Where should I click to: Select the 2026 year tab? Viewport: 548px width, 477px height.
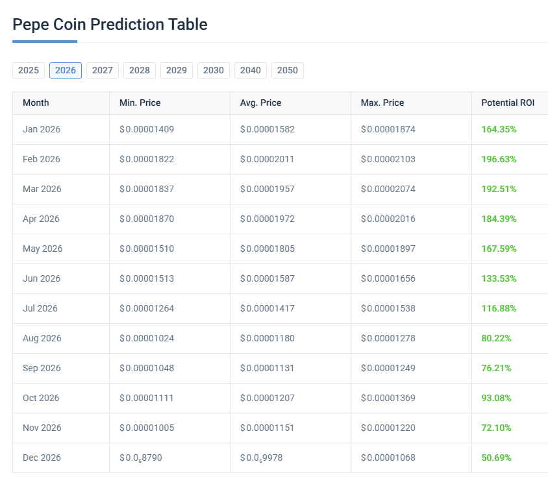click(x=66, y=70)
